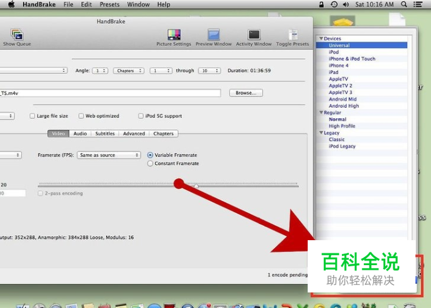Open the Apple menu icon
Screen dimensions: 431x308
tap(11, 4)
